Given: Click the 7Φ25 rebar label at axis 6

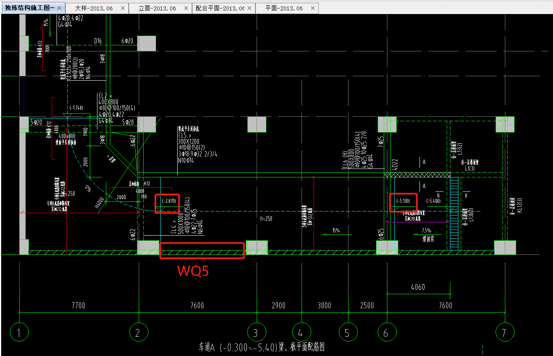Looking at the screenshot, I should point(381,141).
